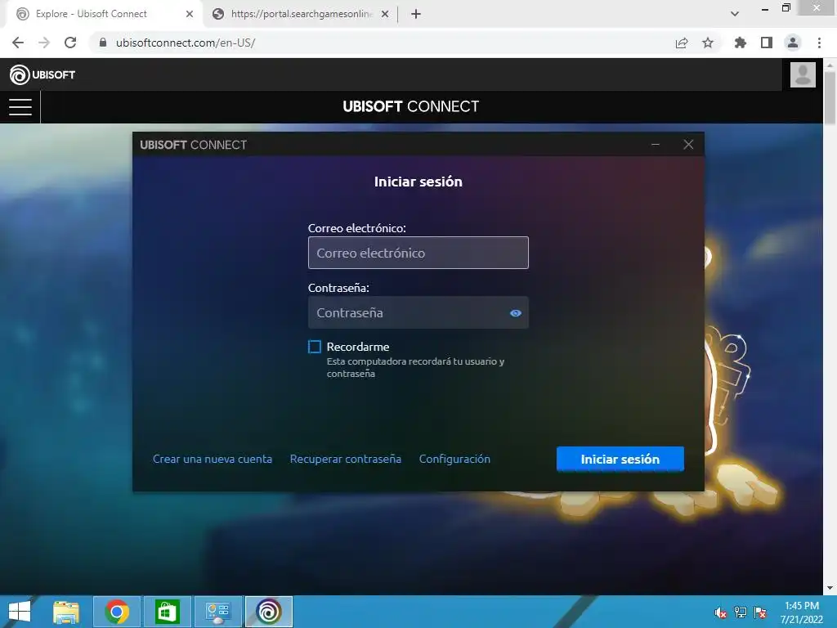Open the Chrome profile avatar

click(793, 43)
